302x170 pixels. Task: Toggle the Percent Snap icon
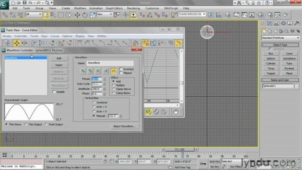point(157,15)
